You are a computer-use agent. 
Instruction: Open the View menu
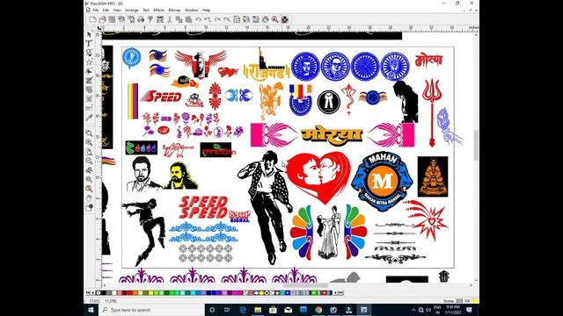click(117, 10)
